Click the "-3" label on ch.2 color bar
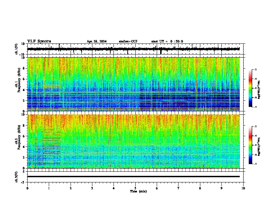 (x=255, y=127)
